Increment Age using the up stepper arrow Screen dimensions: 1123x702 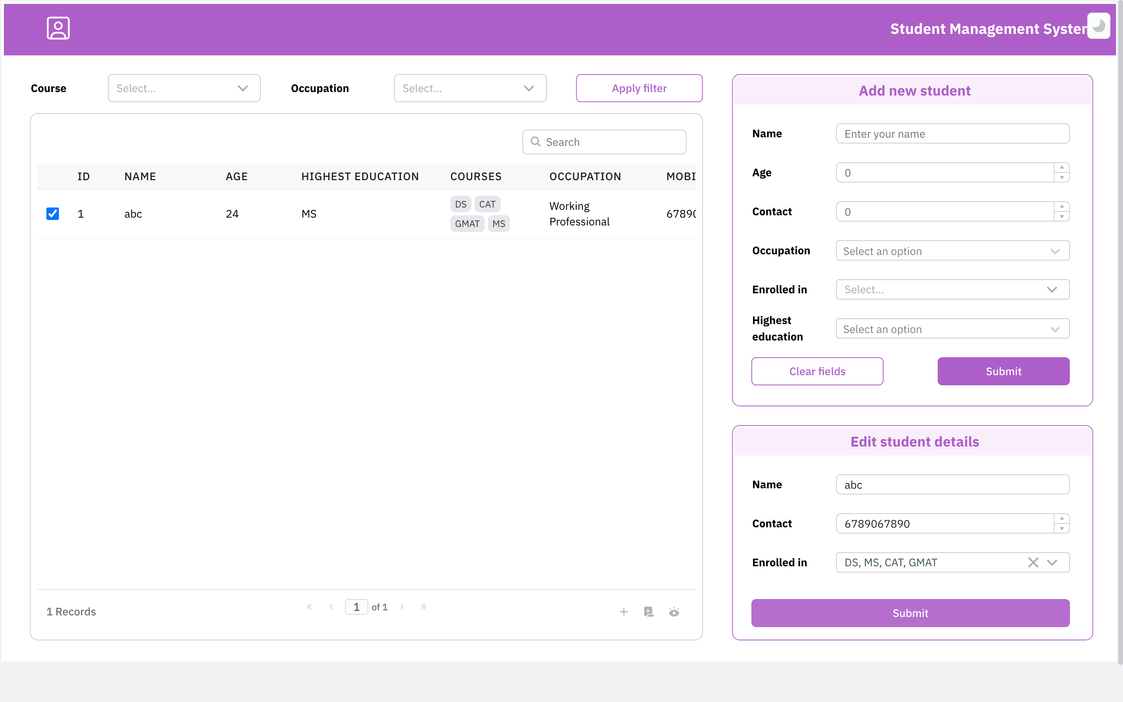click(1061, 168)
